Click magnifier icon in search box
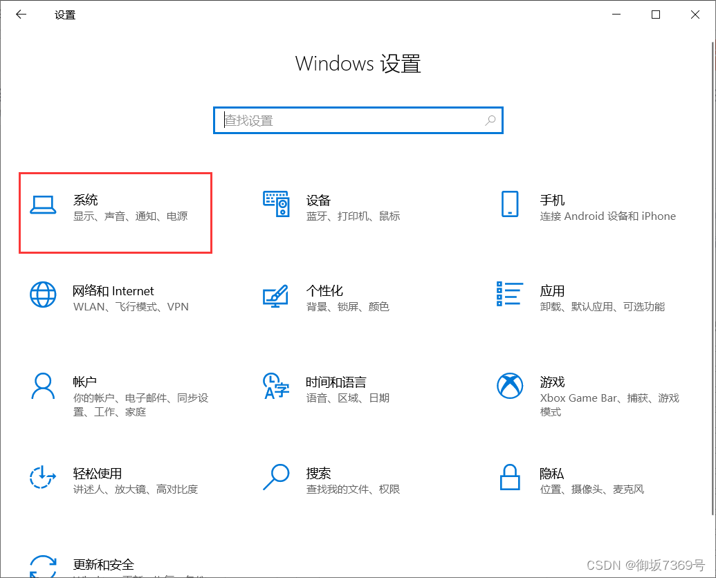716x578 pixels. [x=490, y=120]
